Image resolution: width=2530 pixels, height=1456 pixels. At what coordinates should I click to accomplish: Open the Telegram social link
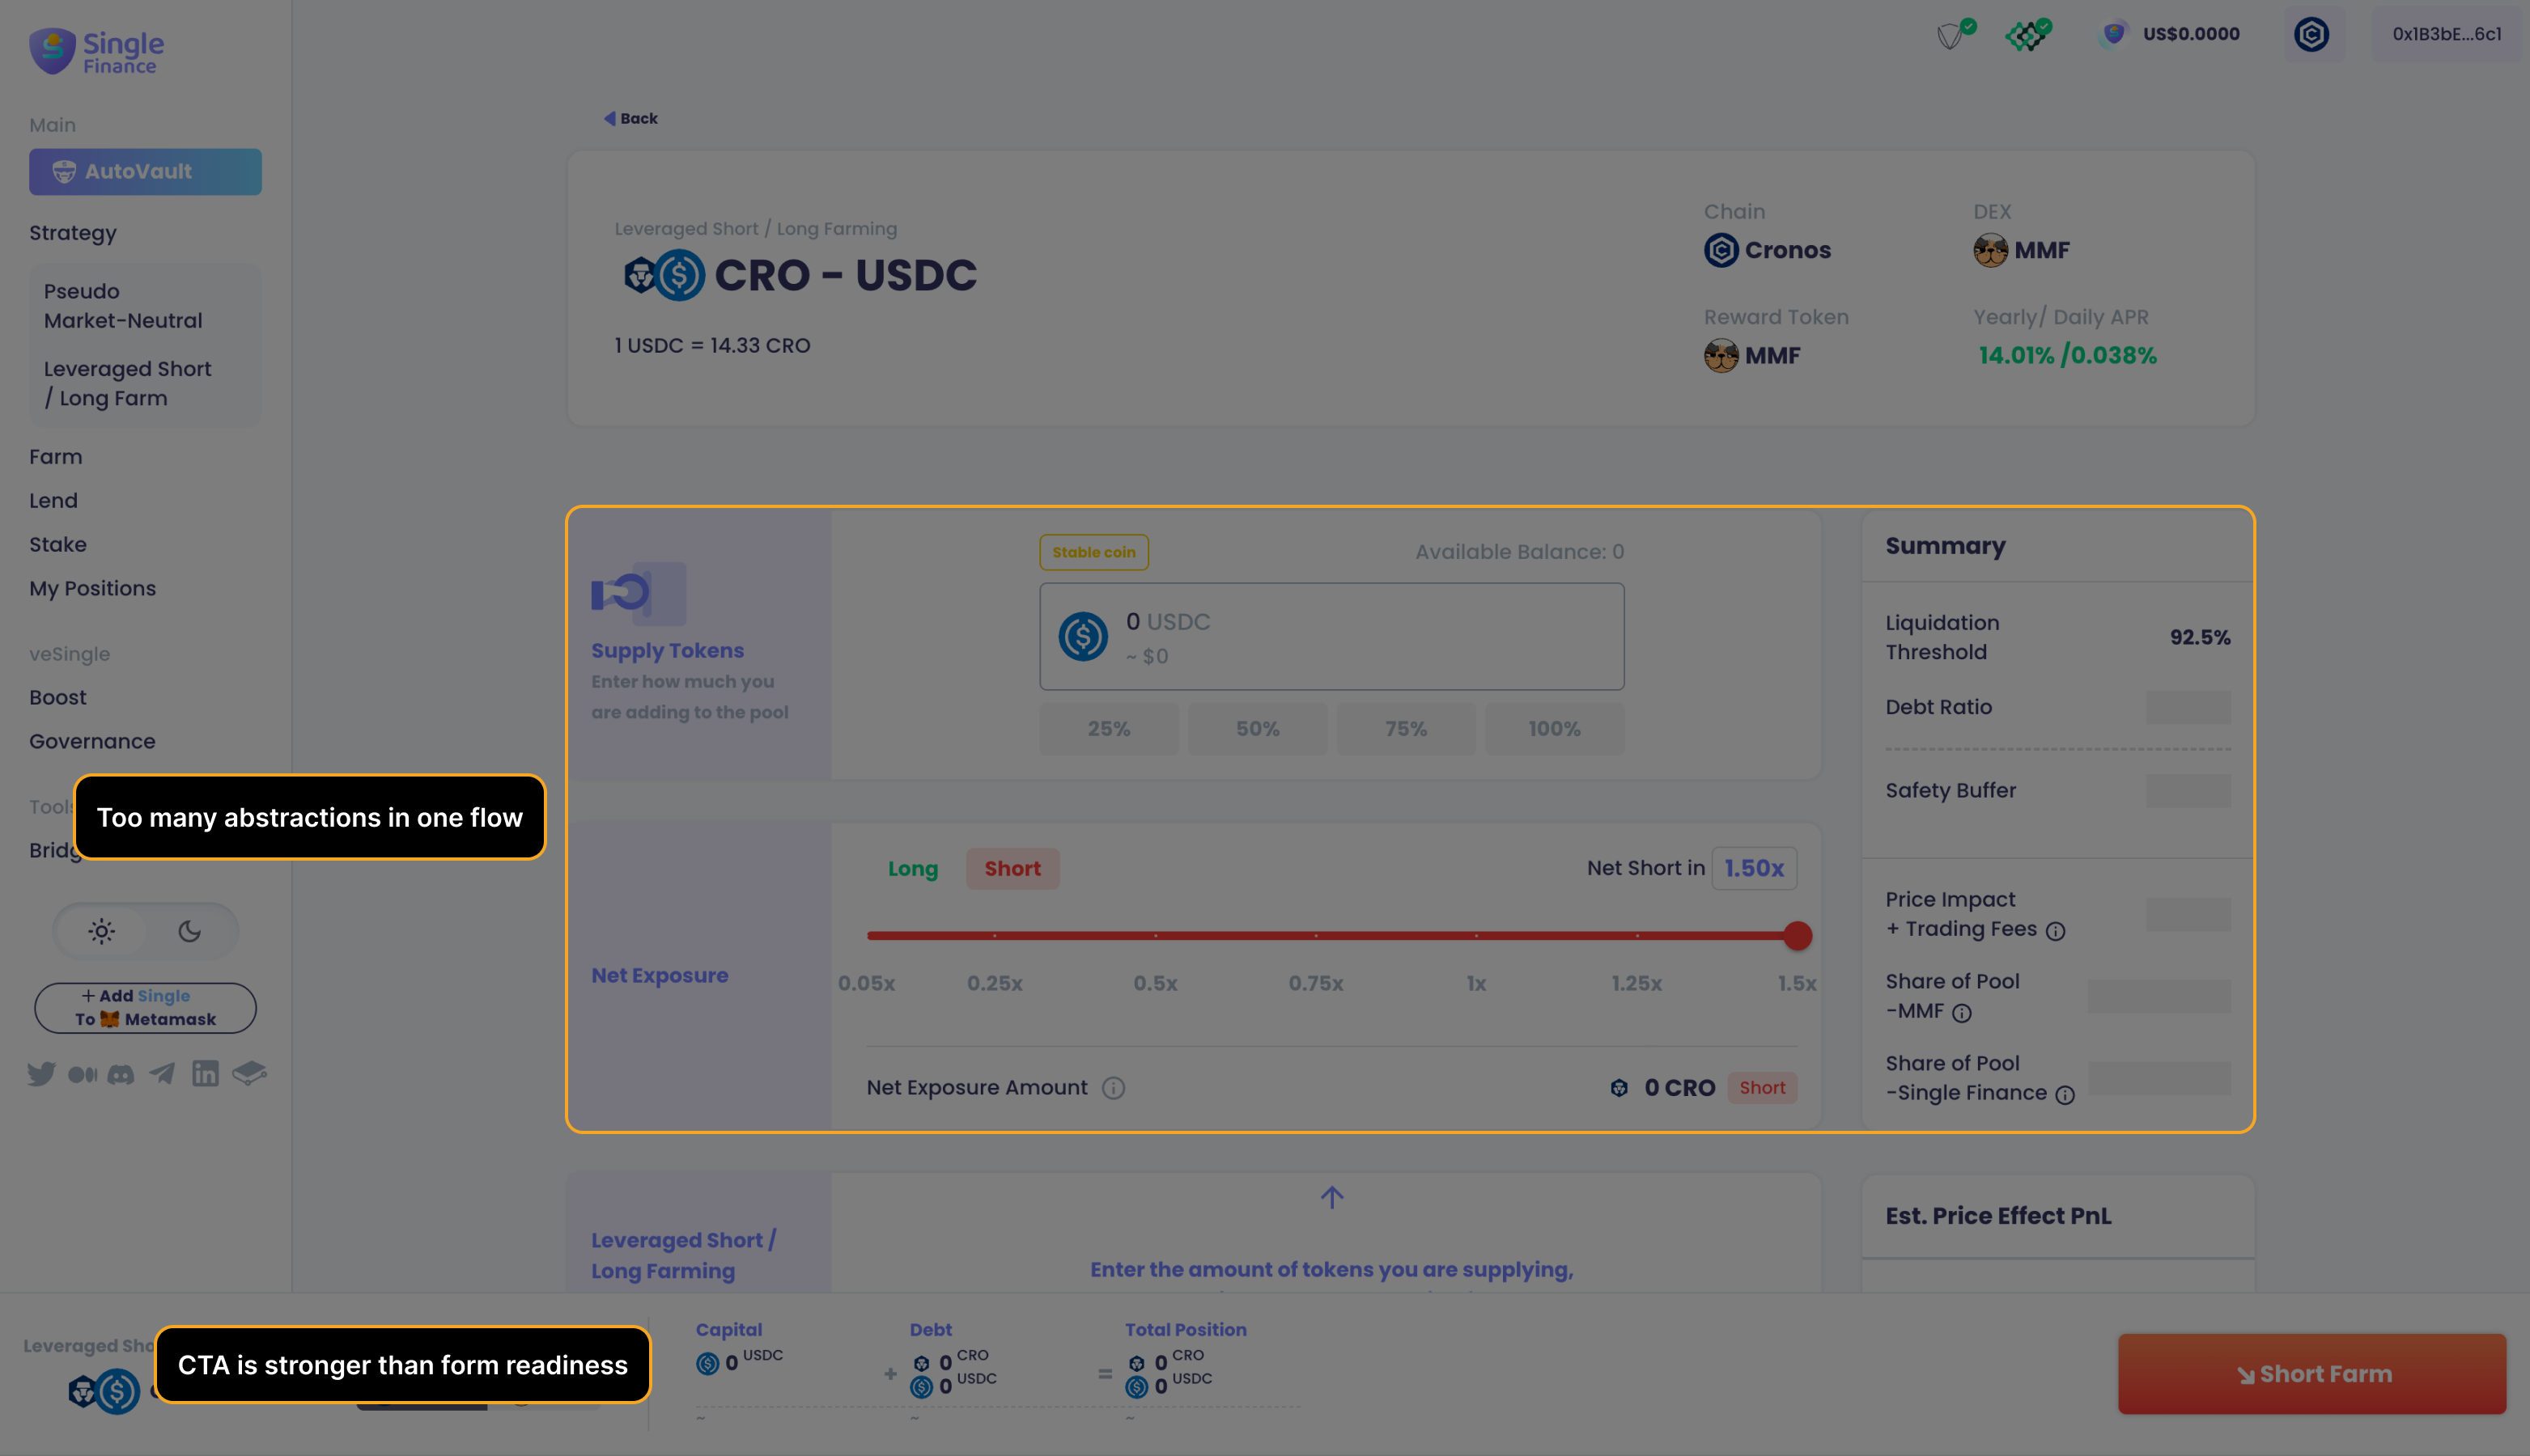(x=162, y=1074)
